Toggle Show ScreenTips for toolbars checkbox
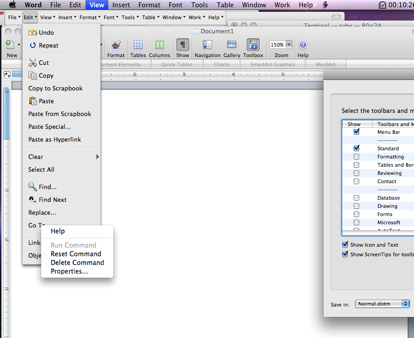The image size is (414, 338). [x=345, y=254]
